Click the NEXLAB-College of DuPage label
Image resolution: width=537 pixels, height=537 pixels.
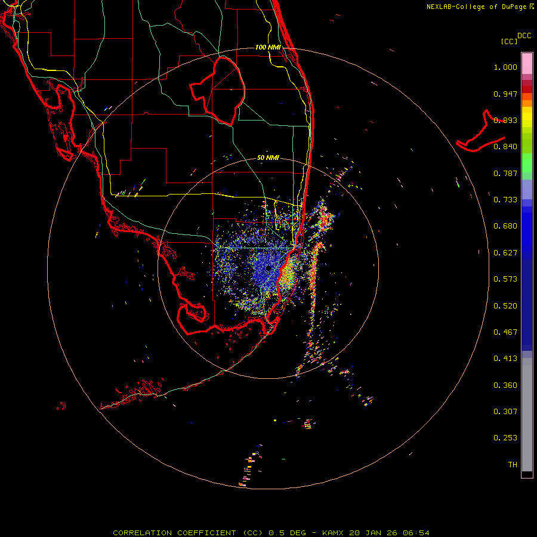point(480,7)
